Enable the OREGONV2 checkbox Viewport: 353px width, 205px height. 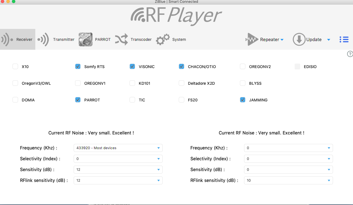[x=243, y=66]
